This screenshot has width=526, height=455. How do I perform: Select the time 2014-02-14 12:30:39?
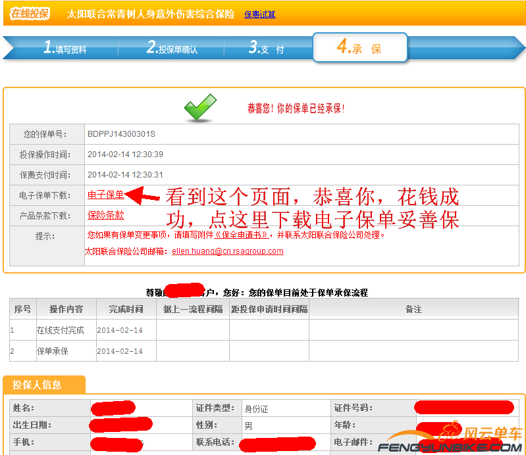click(x=125, y=155)
